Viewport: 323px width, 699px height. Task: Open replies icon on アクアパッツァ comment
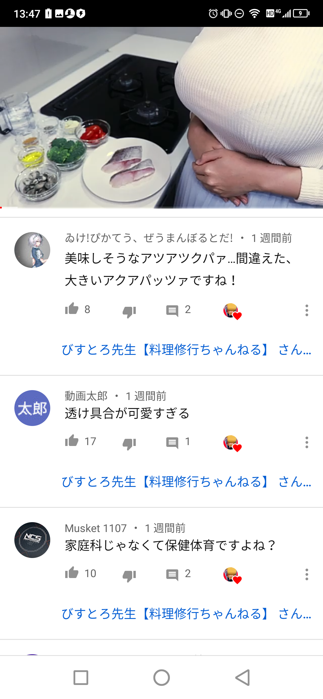[x=172, y=311]
